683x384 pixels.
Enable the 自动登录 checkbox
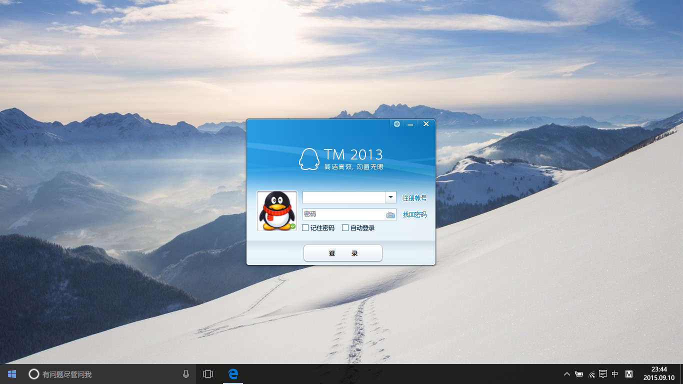click(x=345, y=228)
